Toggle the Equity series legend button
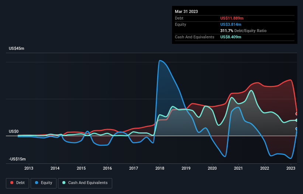 pos(44,183)
